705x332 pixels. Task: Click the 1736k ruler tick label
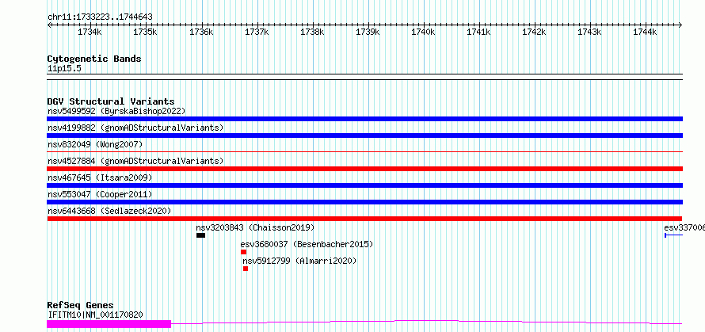pos(201,32)
